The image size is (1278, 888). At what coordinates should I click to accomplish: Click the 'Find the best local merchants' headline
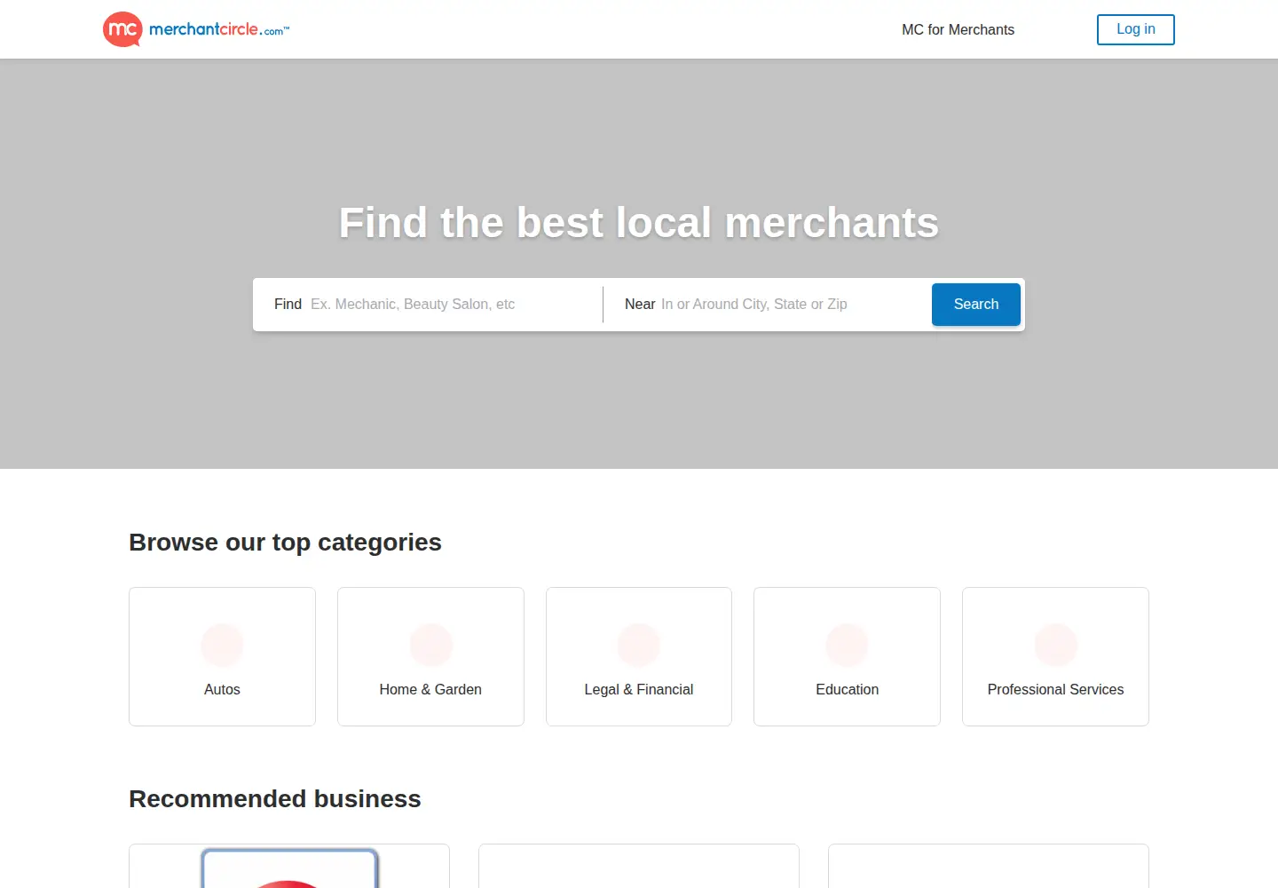click(639, 222)
